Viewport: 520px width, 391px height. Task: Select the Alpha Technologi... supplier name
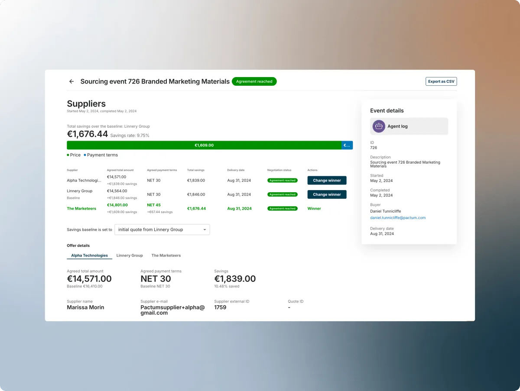point(84,181)
